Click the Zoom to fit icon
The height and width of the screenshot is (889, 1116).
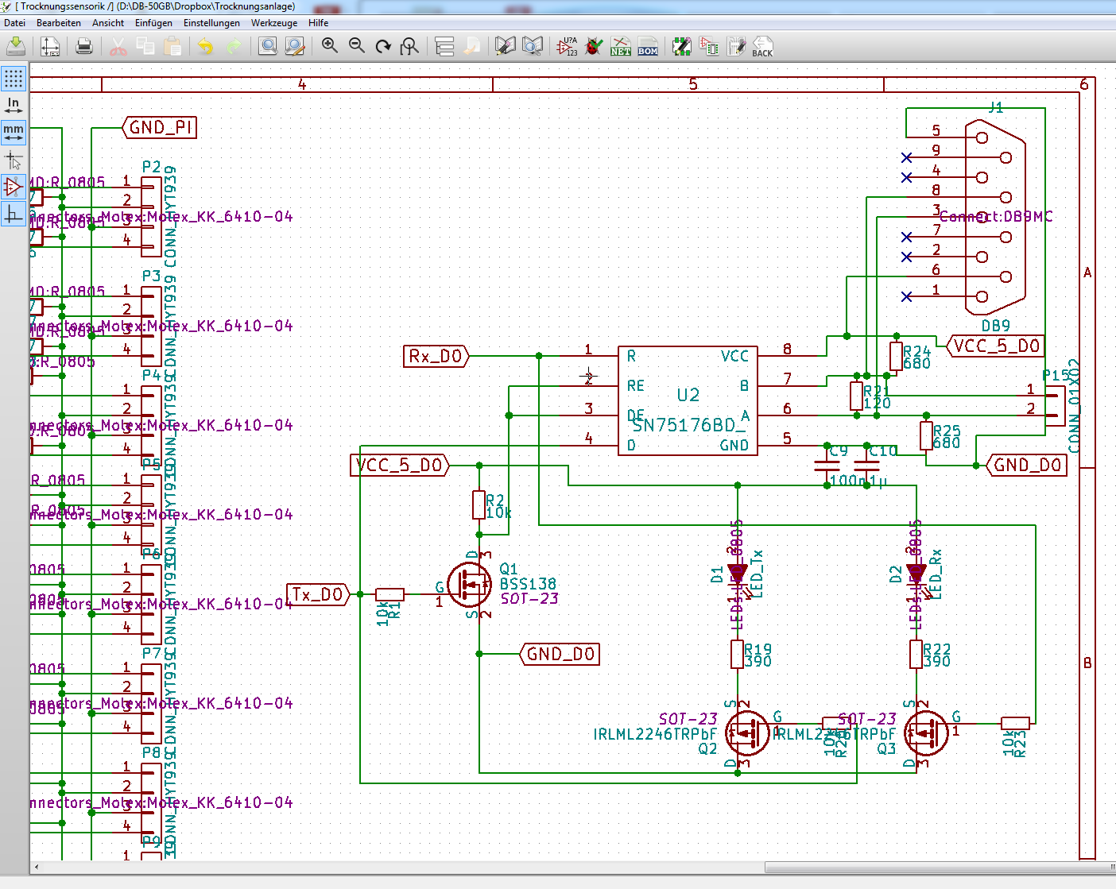click(409, 46)
